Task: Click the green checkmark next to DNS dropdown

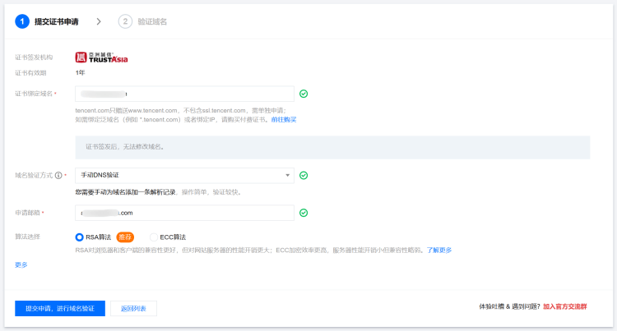Action: click(304, 176)
